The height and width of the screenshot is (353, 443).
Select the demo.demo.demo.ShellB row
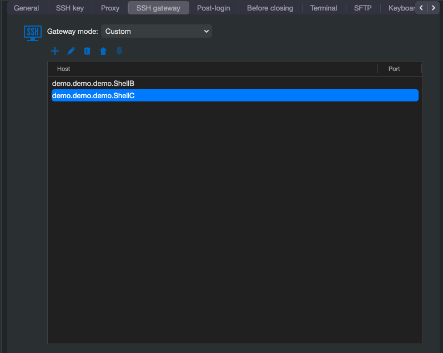click(x=235, y=84)
